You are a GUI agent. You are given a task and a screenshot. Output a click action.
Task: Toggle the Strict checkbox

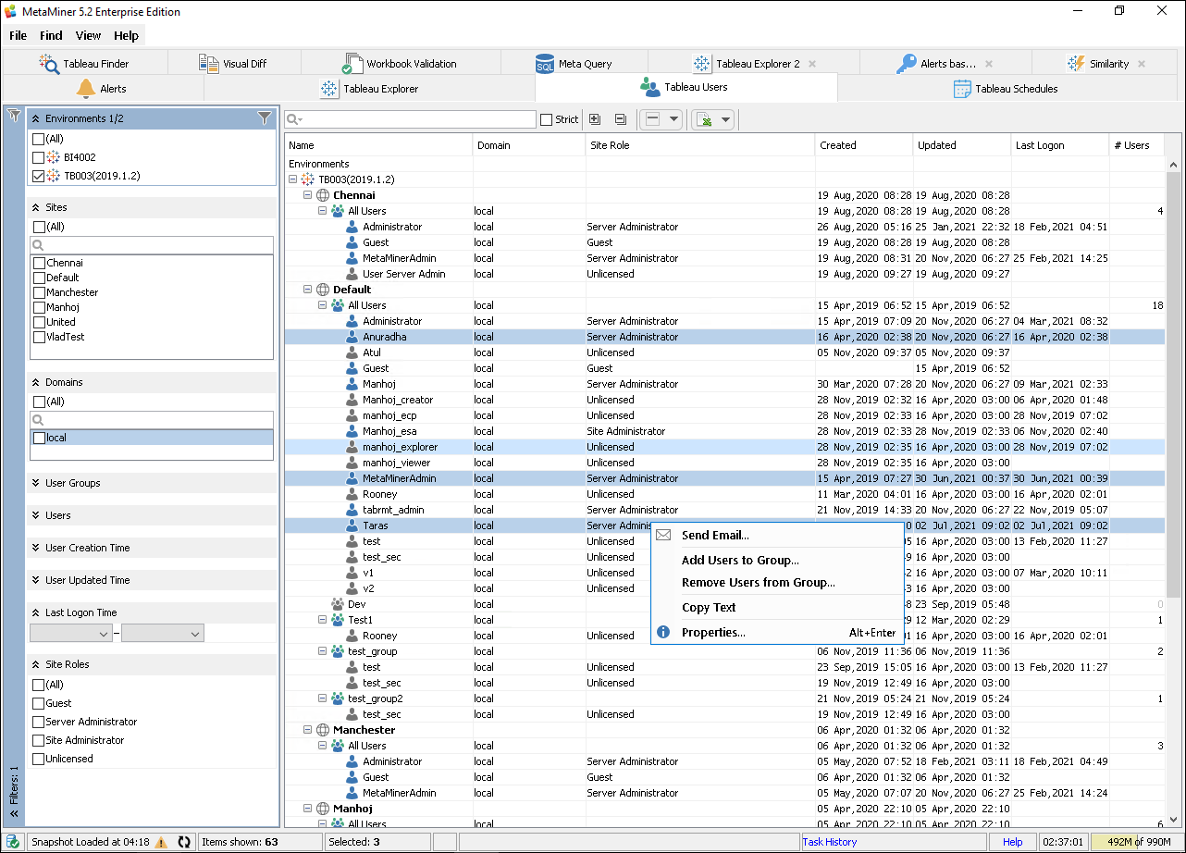pos(546,119)
